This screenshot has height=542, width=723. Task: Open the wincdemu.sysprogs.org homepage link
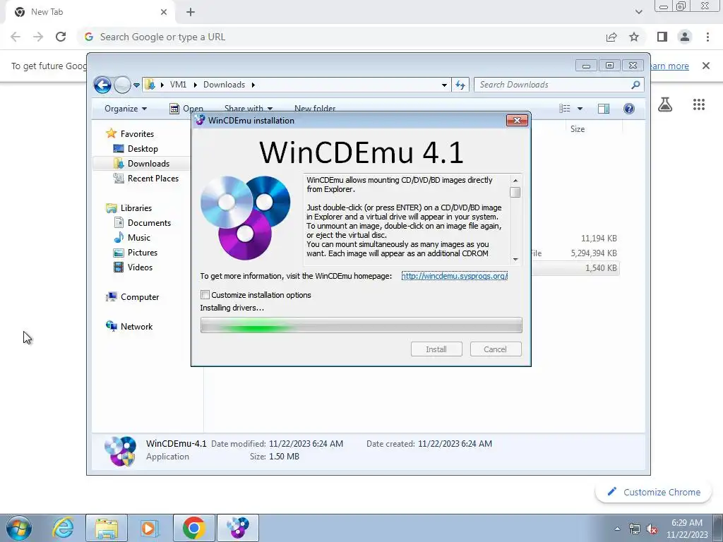pos(454,276)
